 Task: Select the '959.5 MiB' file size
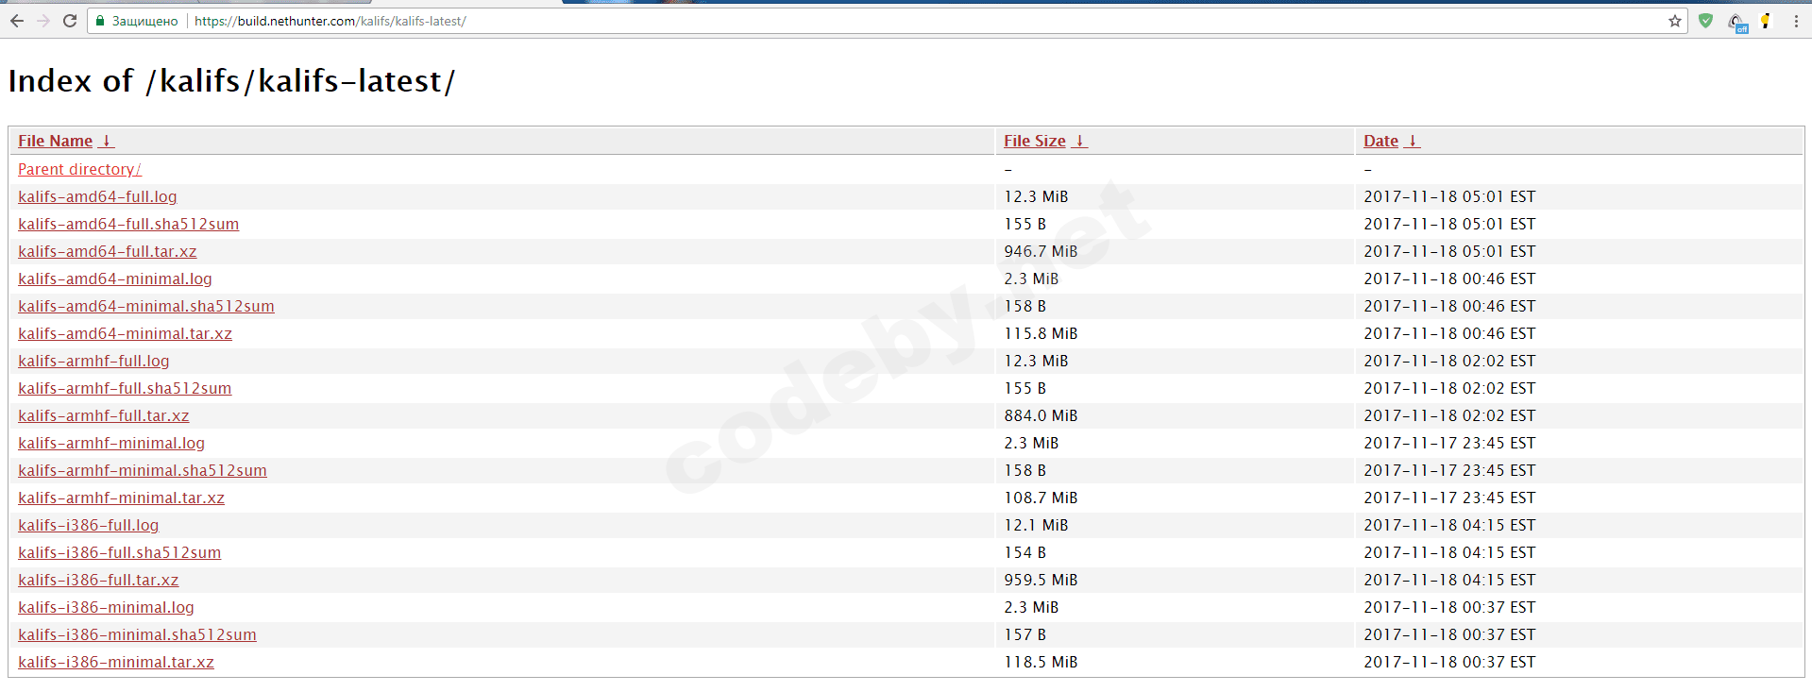(x=1041, y=580)
